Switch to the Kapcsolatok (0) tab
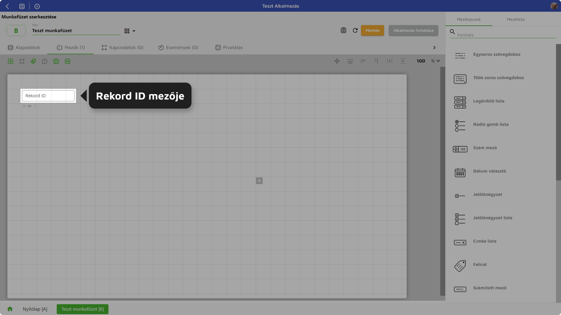Viewport: 561px width, 315px height. click(x=122, y=48)
